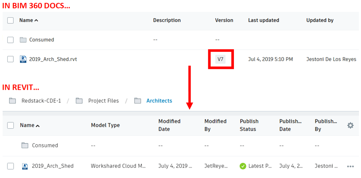The width and height of the screenshot is (361, 178).
Task: Sort by Name in BIM 360 Docs
Action: point(29,20)
